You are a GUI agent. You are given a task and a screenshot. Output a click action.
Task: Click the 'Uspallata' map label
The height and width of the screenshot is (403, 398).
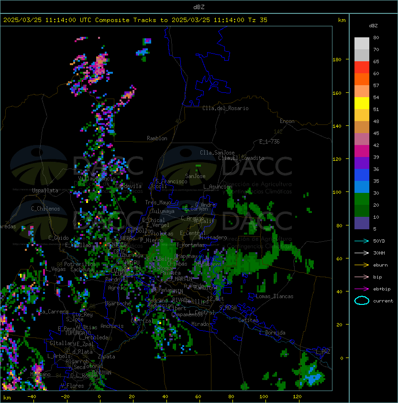[x=45, y=190]
